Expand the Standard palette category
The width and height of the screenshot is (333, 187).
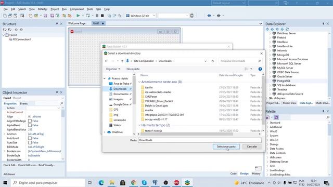tap(267, 123)
